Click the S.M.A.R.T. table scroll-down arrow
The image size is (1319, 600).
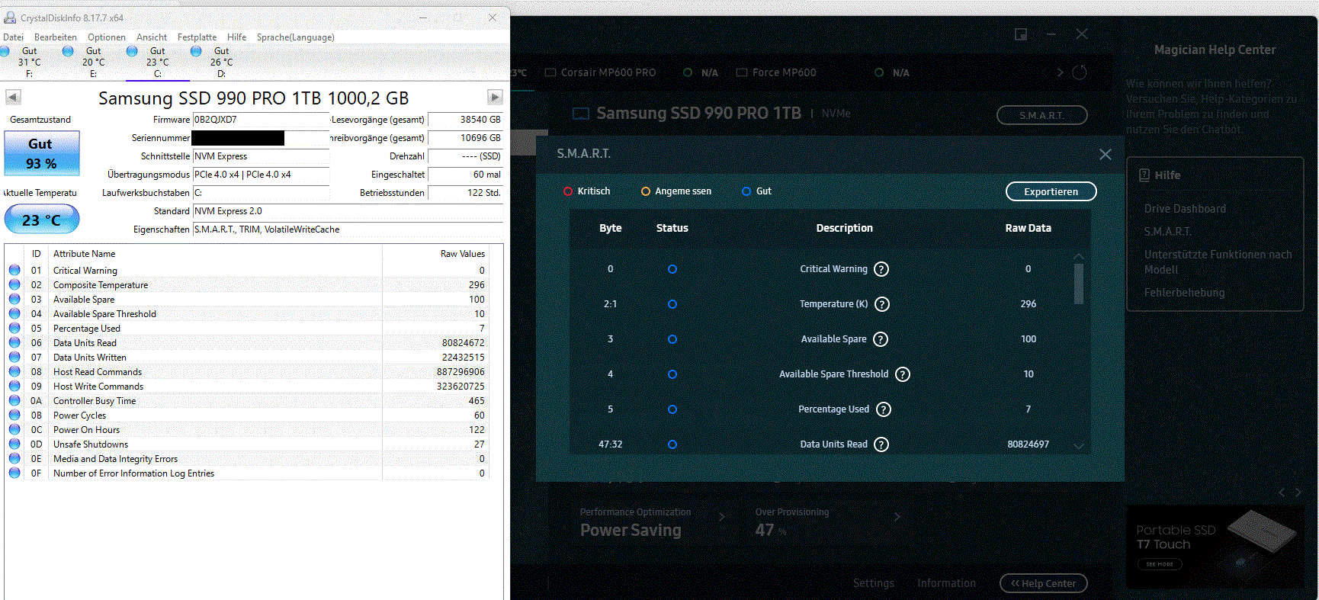point(1079,446)
